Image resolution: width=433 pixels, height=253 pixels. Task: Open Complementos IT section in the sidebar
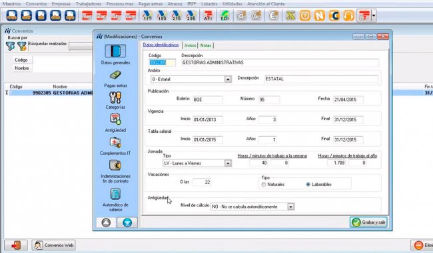coord(115,146)
